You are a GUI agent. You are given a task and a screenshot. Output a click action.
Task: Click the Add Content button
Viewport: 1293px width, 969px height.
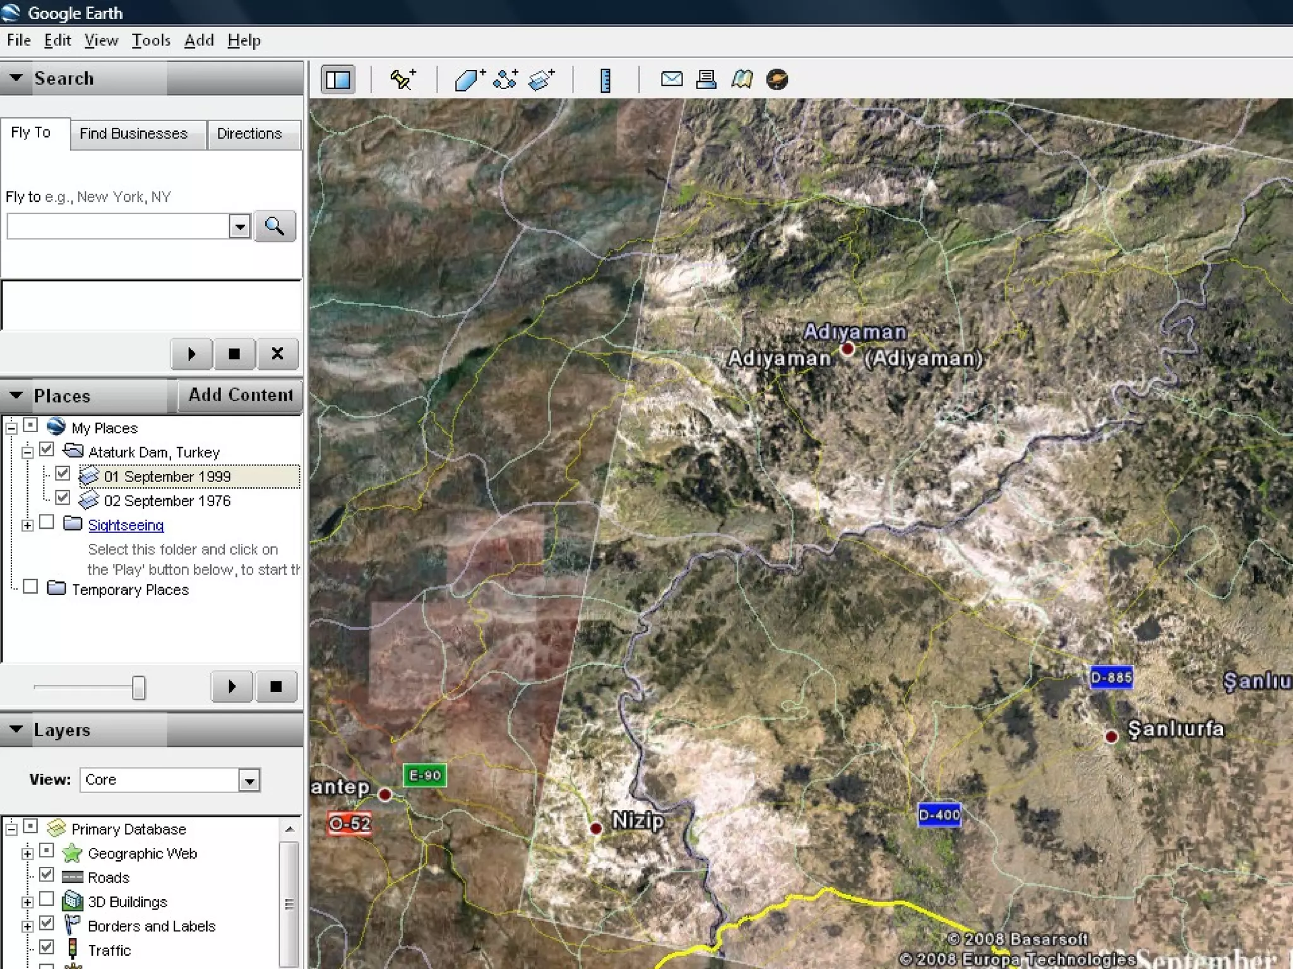[x=241, y=395]
